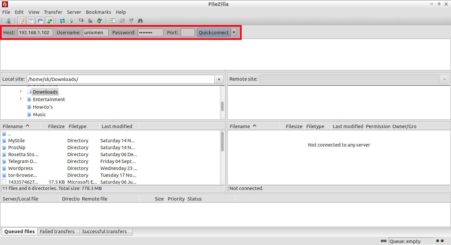This screenshot has width=451, height=245.
Task: Toggle the synchronized browsing toolbar icon
Action: pos(131,21)
